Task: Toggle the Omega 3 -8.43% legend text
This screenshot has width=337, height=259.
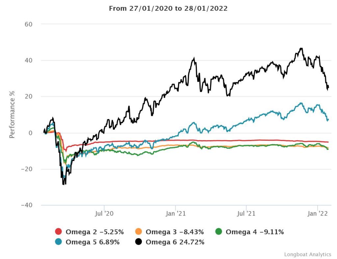Action: pyautogui.click(x=175, y=232)
